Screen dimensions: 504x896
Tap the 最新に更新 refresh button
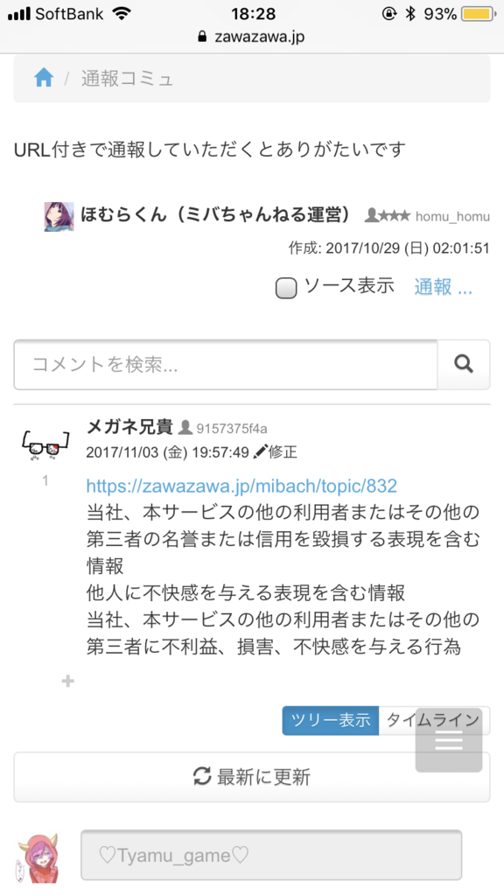pos(251,777)
